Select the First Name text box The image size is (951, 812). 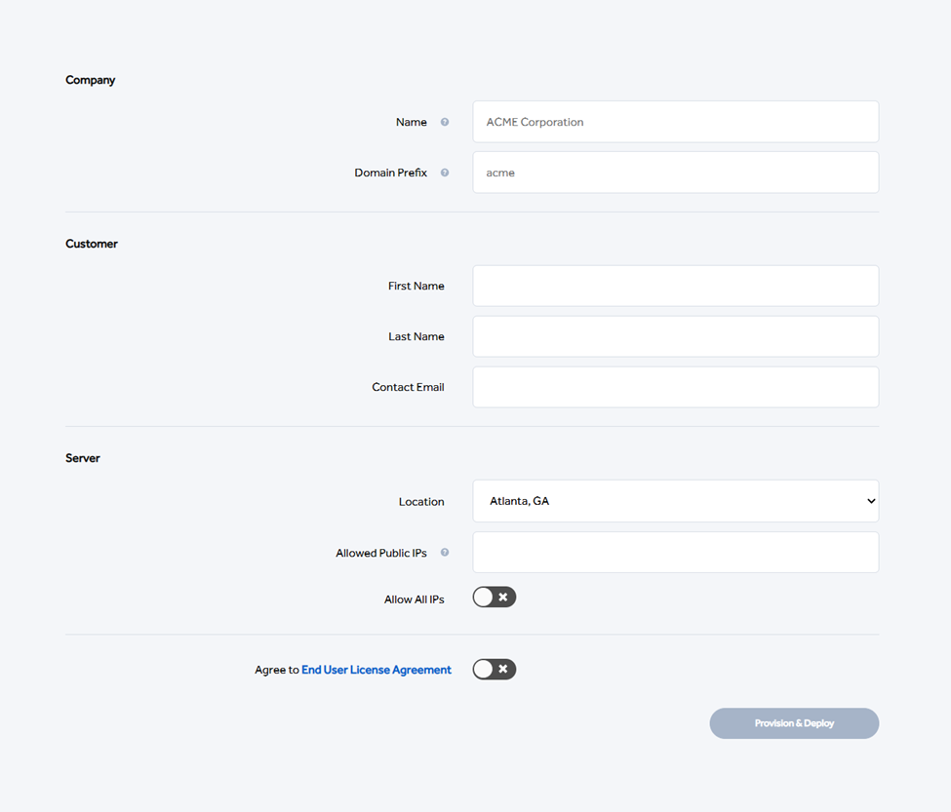coord(676,286)
